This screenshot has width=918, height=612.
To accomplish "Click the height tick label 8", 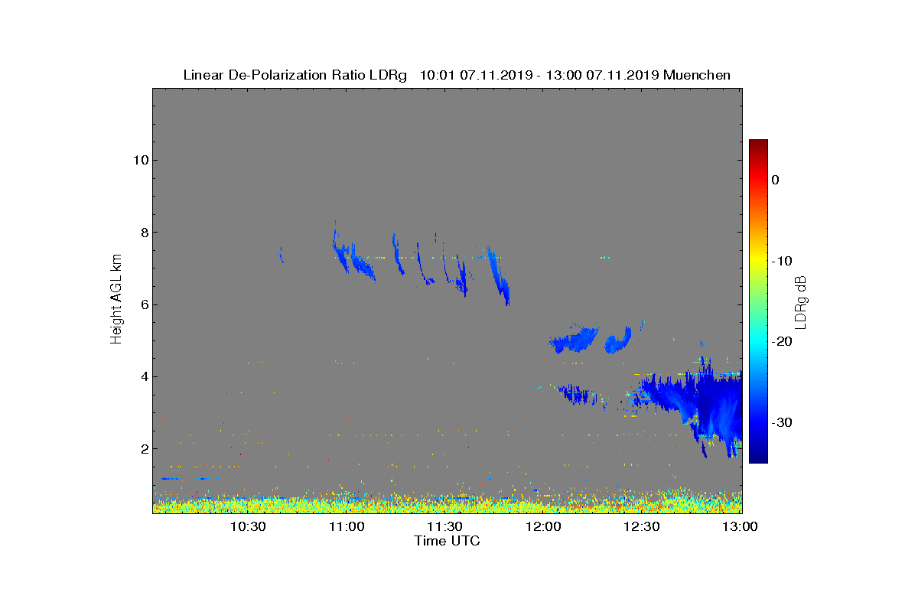I will click(x=143, y=233).
